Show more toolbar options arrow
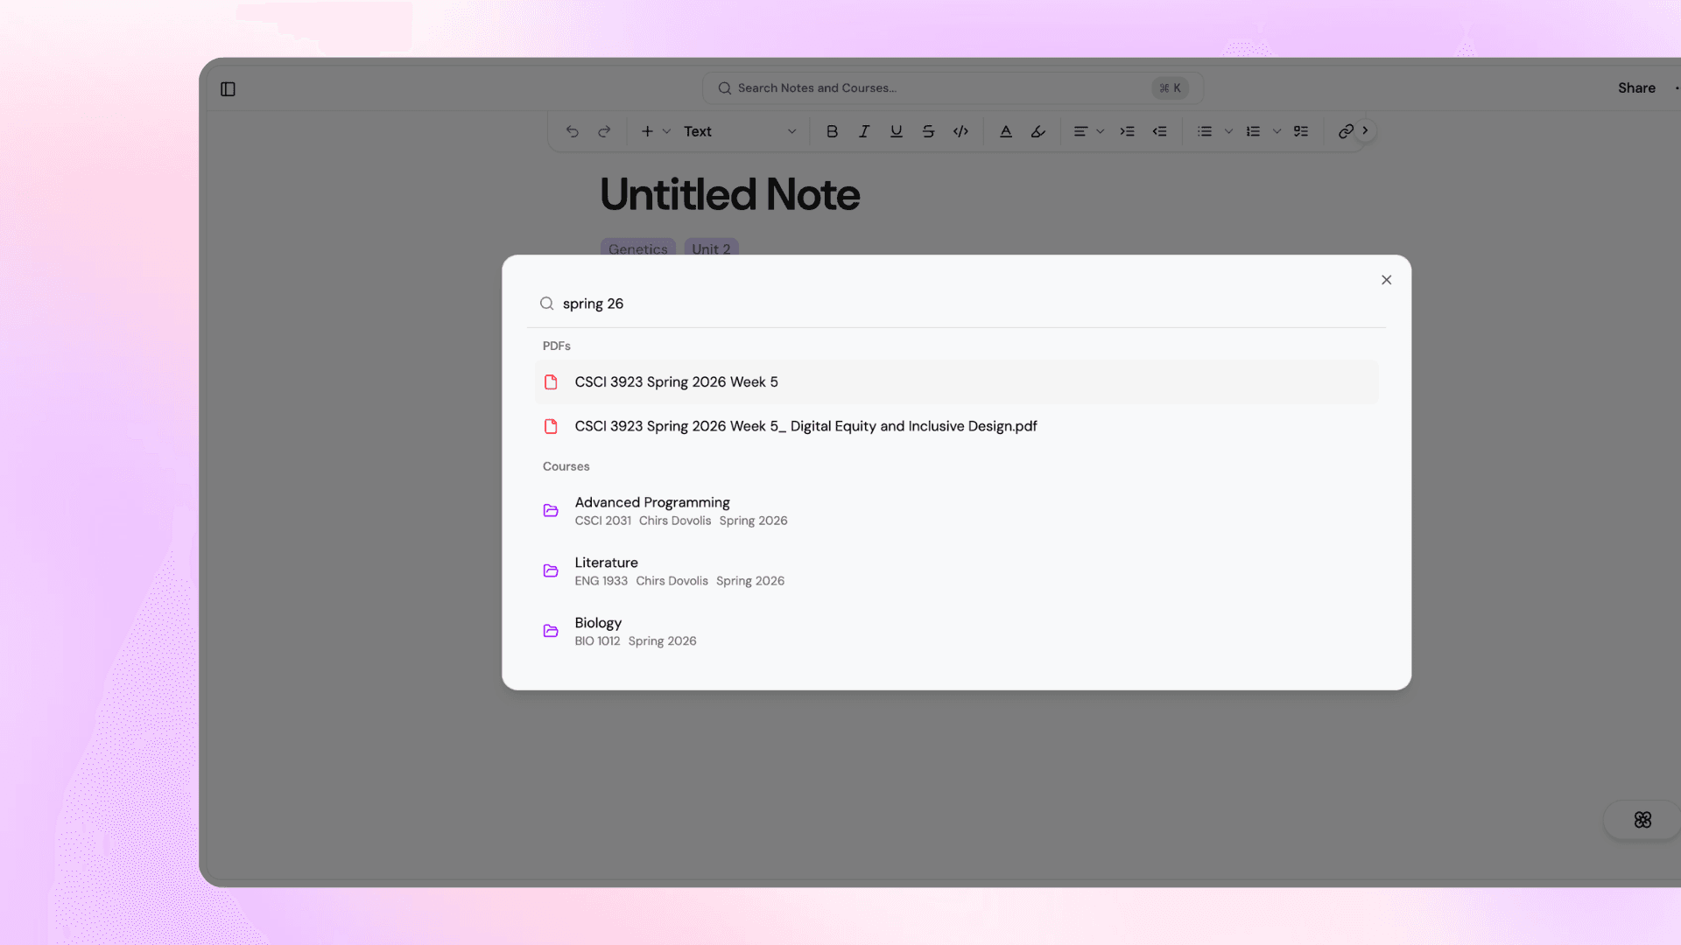The width and height of the screenshot is (1681, 945). pyautogui.click(x=1365, y=130)
